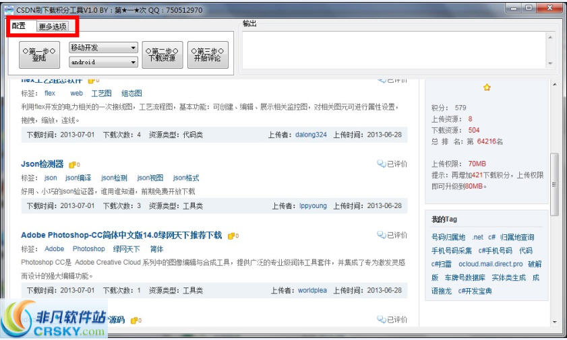This screenshot has width=567, height=340.
Task: Maximize the CSDN tool window
Action: [x=529, y=8]
